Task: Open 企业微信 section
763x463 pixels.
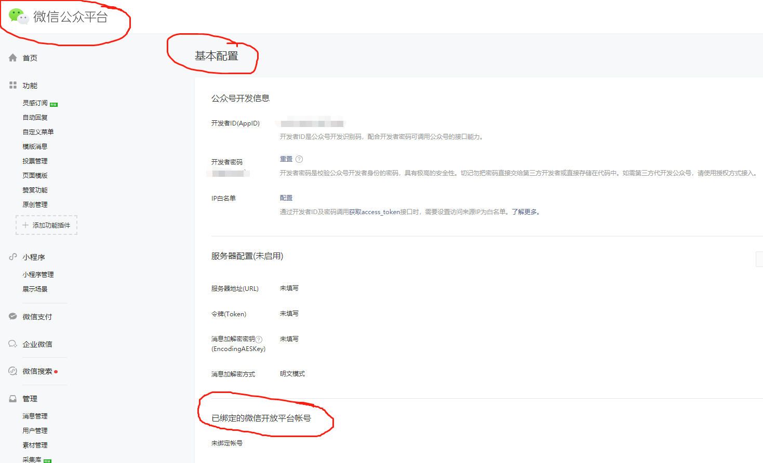Action: click(x=37, y=344)
